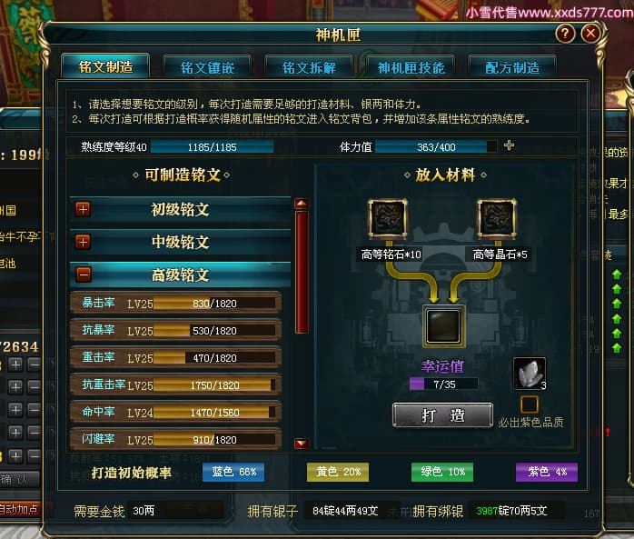Viewport: 634px width, 539px height.
Task: Open the help question mark icon
Action: (565, 34)
